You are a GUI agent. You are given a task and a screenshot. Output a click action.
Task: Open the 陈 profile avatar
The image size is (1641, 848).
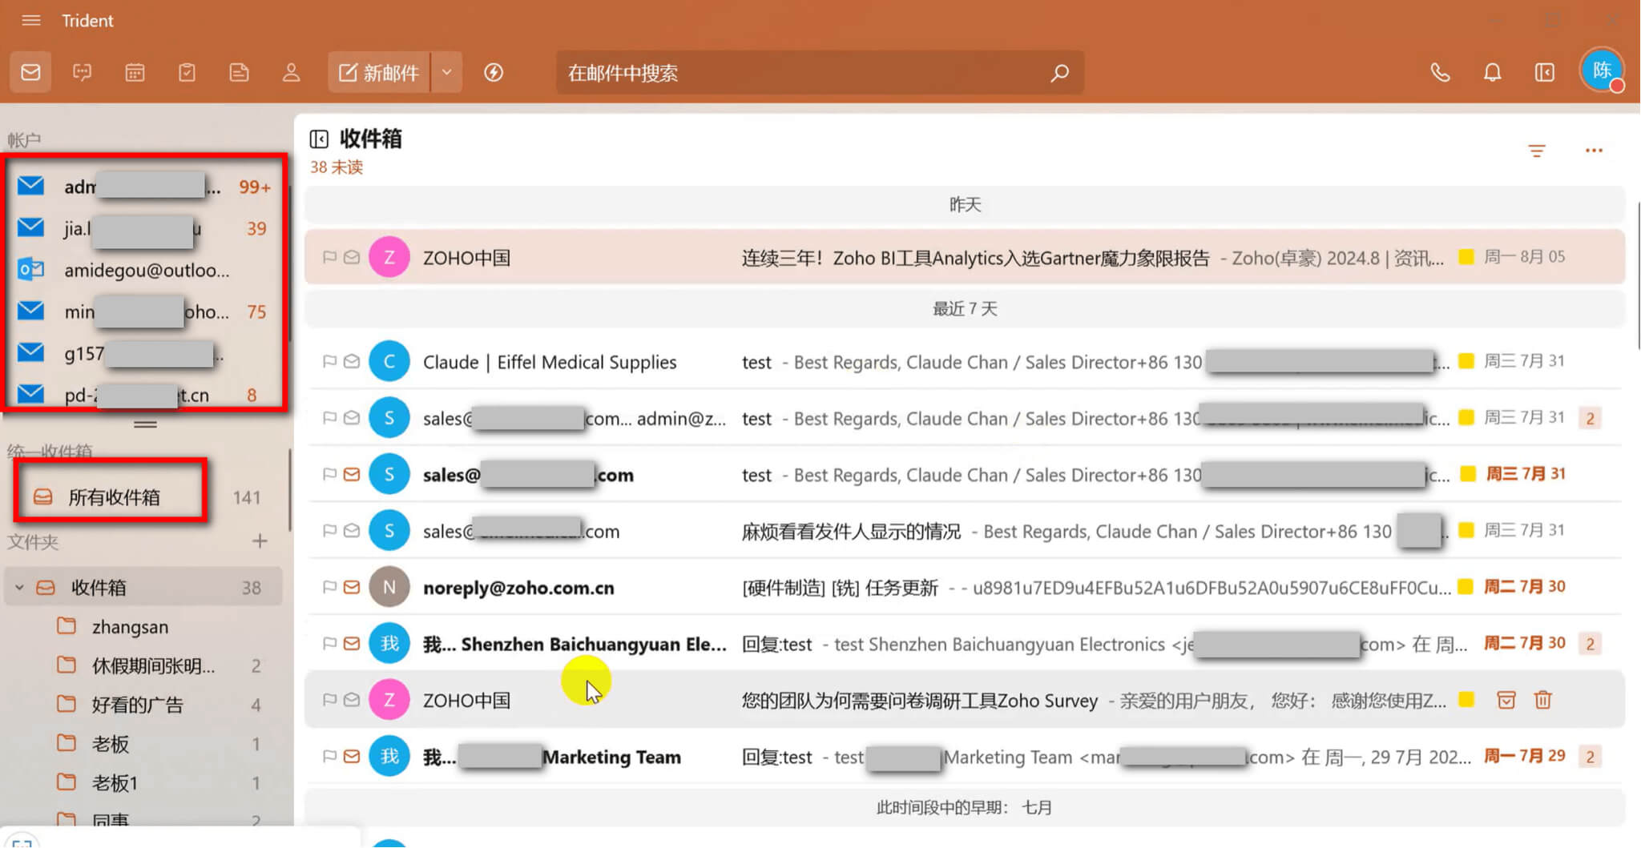pyautogui.click(x=1602, y=70)
